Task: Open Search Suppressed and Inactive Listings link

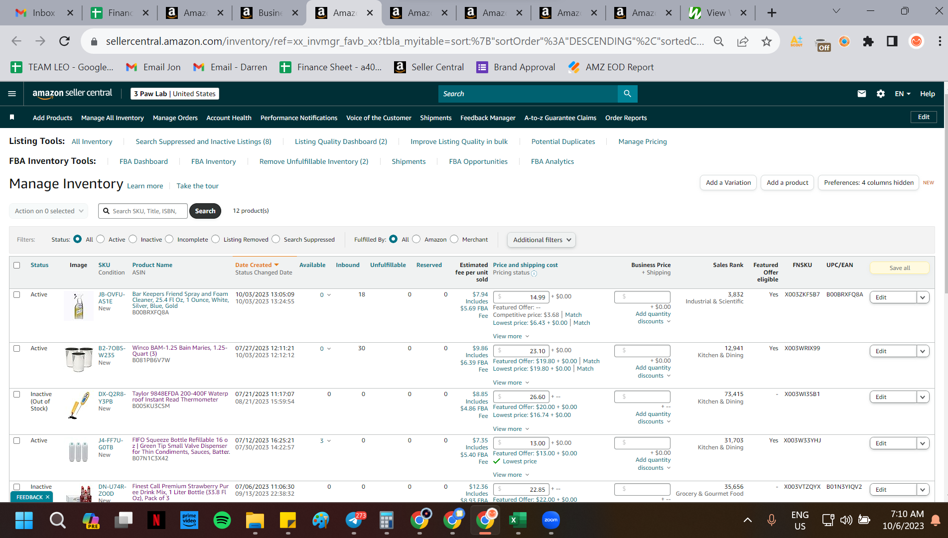Action: tap(203, 141)
